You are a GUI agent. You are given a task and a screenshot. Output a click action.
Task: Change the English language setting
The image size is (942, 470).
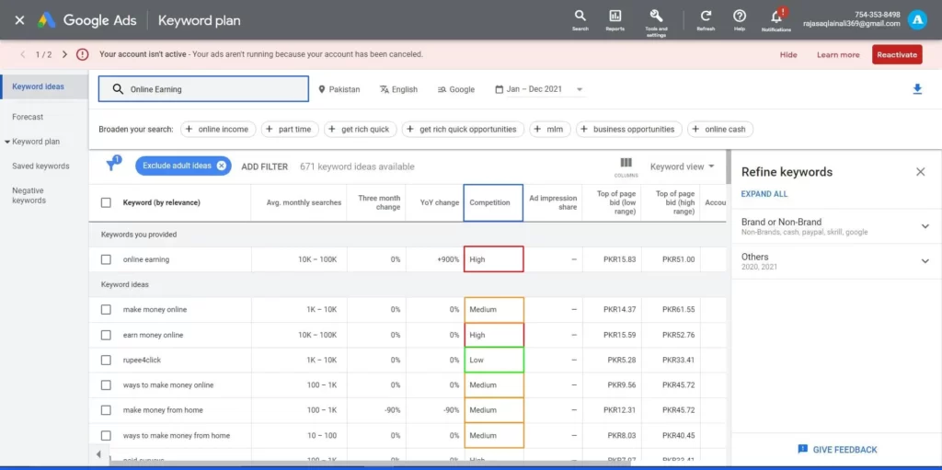click(x=399, y=89)
